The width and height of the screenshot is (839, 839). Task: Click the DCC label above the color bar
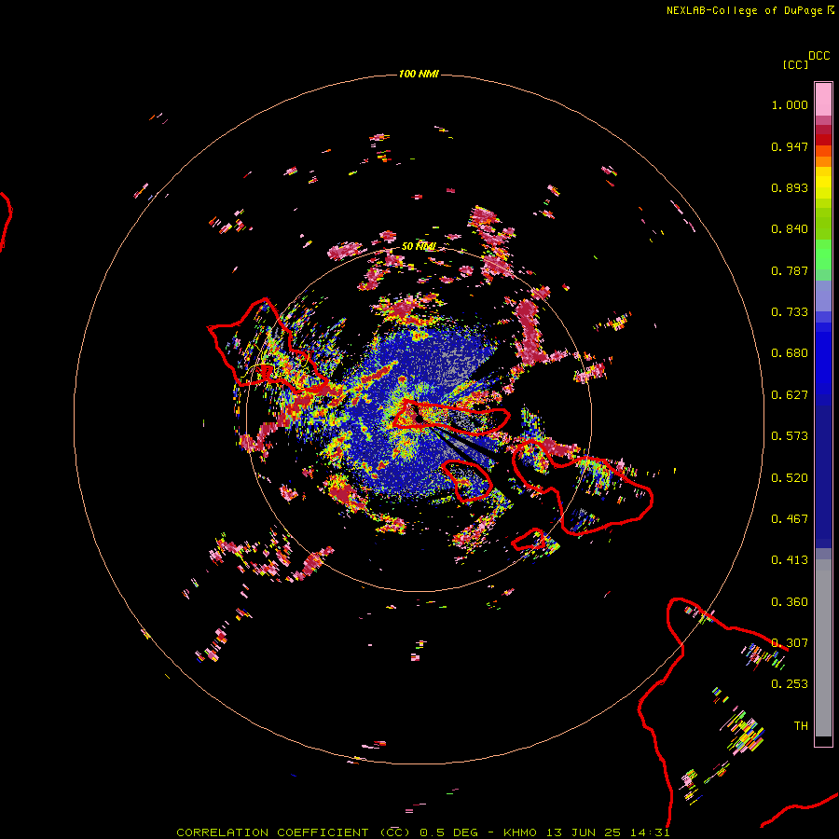click(x=818, y=56)
